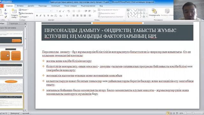The image size is (204, 115).
Task: Select slide thumbnail with two orange boxes
Action: pos(11,54)
